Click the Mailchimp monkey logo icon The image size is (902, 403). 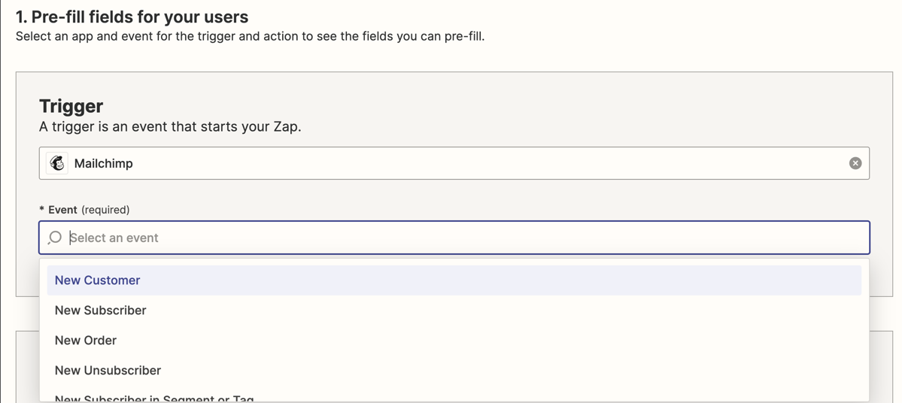[56, 163]
